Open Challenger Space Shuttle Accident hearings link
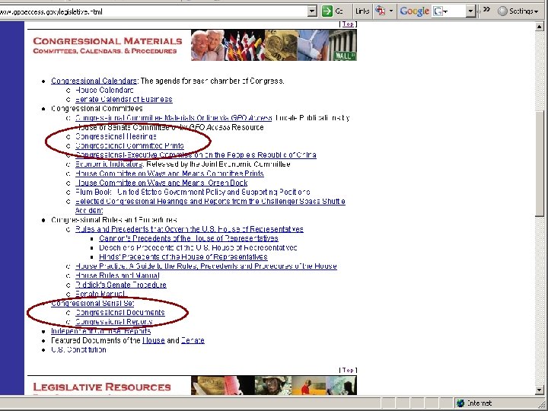Viewport: 548px width, 411px height. tap(210, 201)
